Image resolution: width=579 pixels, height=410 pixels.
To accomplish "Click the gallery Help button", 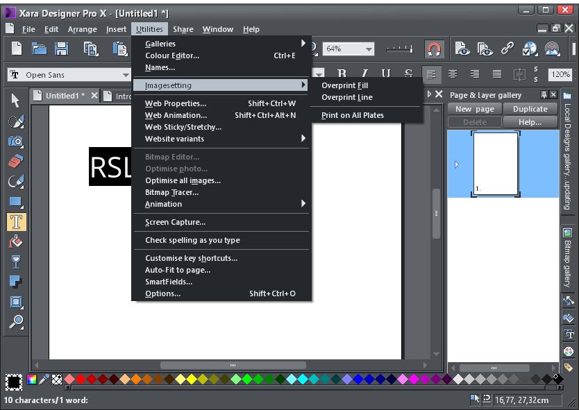I will coord(530,122).
